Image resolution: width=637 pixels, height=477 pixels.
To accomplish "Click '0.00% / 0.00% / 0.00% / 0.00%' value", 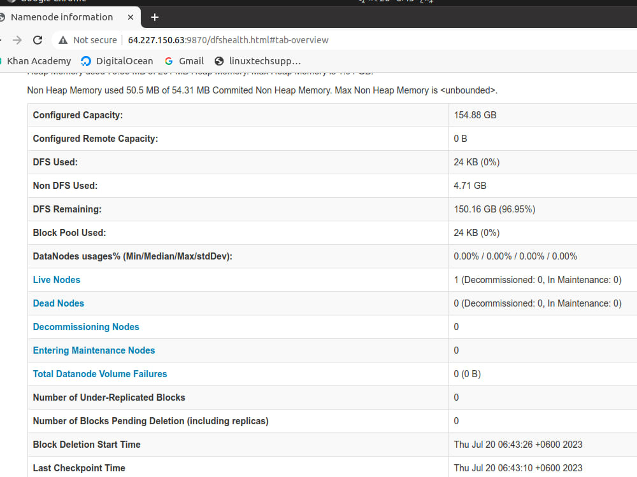I will click(515, 256).
